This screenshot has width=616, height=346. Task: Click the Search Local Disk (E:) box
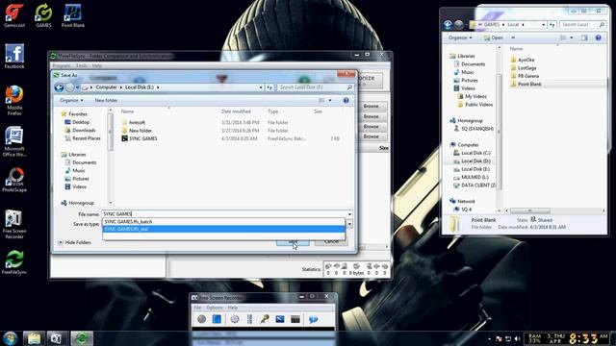[x=315, y=87]
